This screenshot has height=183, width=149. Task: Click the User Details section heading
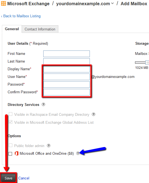(18, 43)
